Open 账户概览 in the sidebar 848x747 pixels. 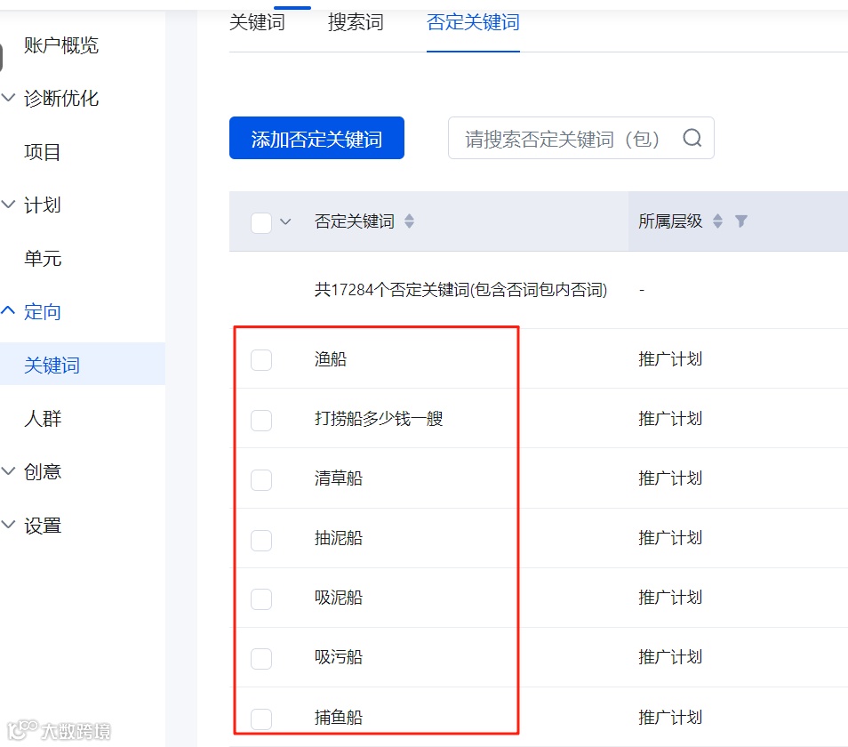[61, 45]
